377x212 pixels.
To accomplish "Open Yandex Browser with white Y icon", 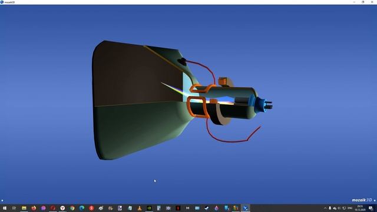I will 62,208.
